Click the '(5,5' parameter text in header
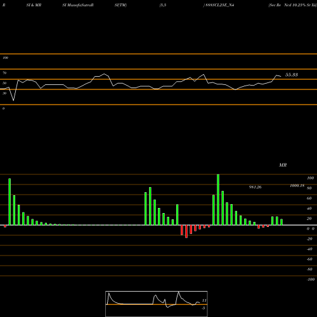 (x=163, y=5)
